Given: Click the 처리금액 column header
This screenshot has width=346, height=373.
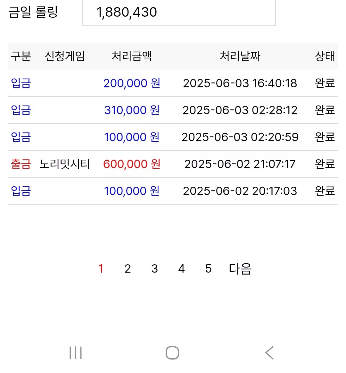Looking at the screenshot, I should (132, 56).
